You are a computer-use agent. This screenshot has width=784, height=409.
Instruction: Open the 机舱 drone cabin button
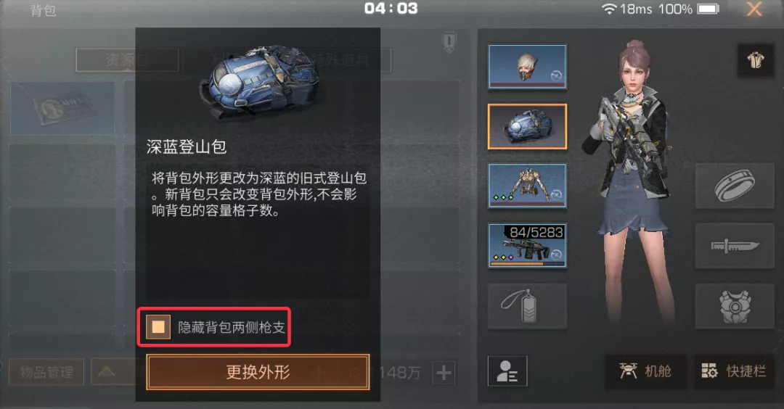[x=645, y=371]
